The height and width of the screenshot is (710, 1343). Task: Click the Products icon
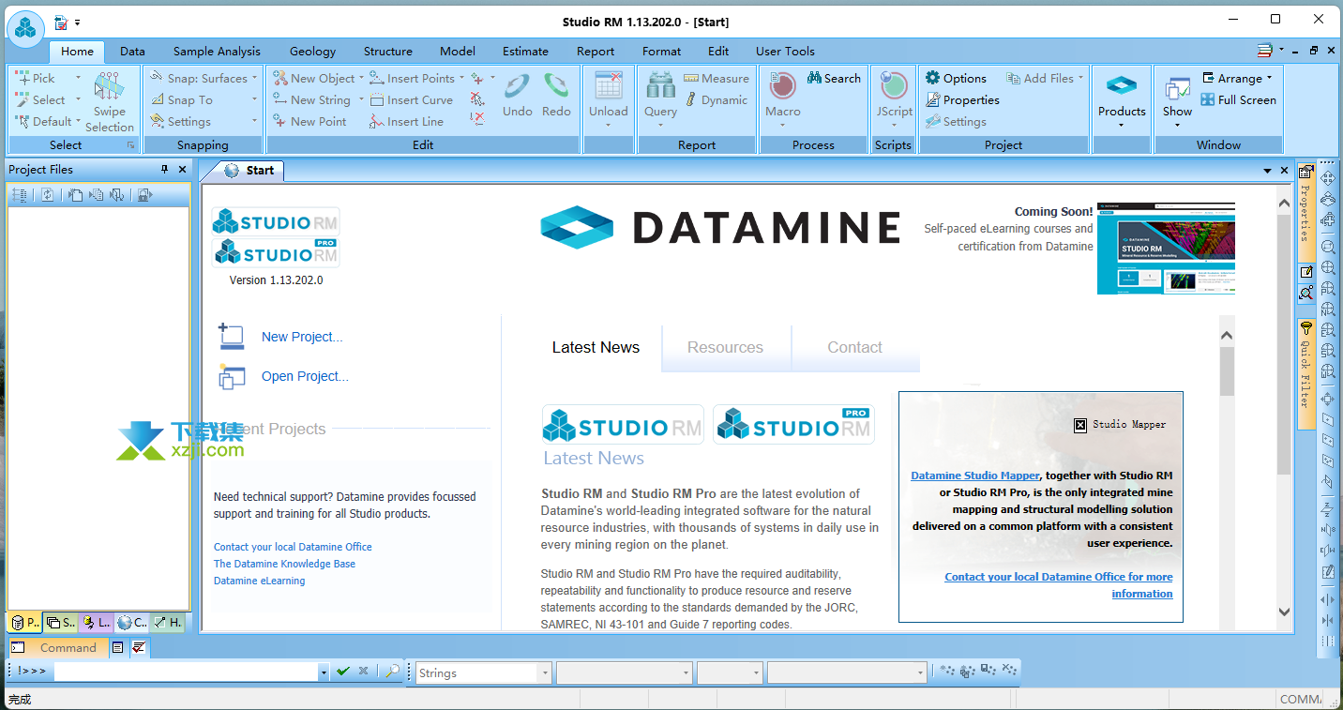click(1122, 86)
